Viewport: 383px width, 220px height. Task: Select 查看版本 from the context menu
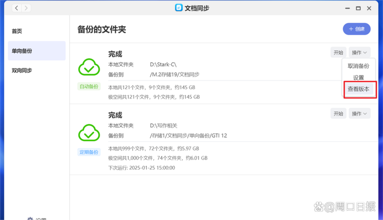(x=359, y=89)
